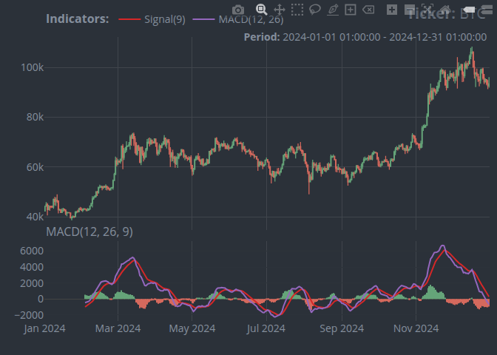Choose the Lasso Select tool
The width and height of the screenshot is (497, 355).
tap(315, 10)
